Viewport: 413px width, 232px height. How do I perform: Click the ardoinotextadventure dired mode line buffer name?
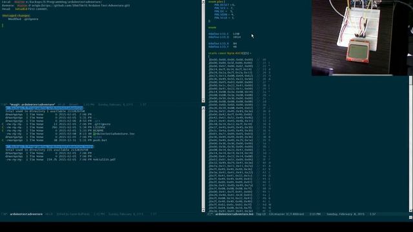point(26,214)
